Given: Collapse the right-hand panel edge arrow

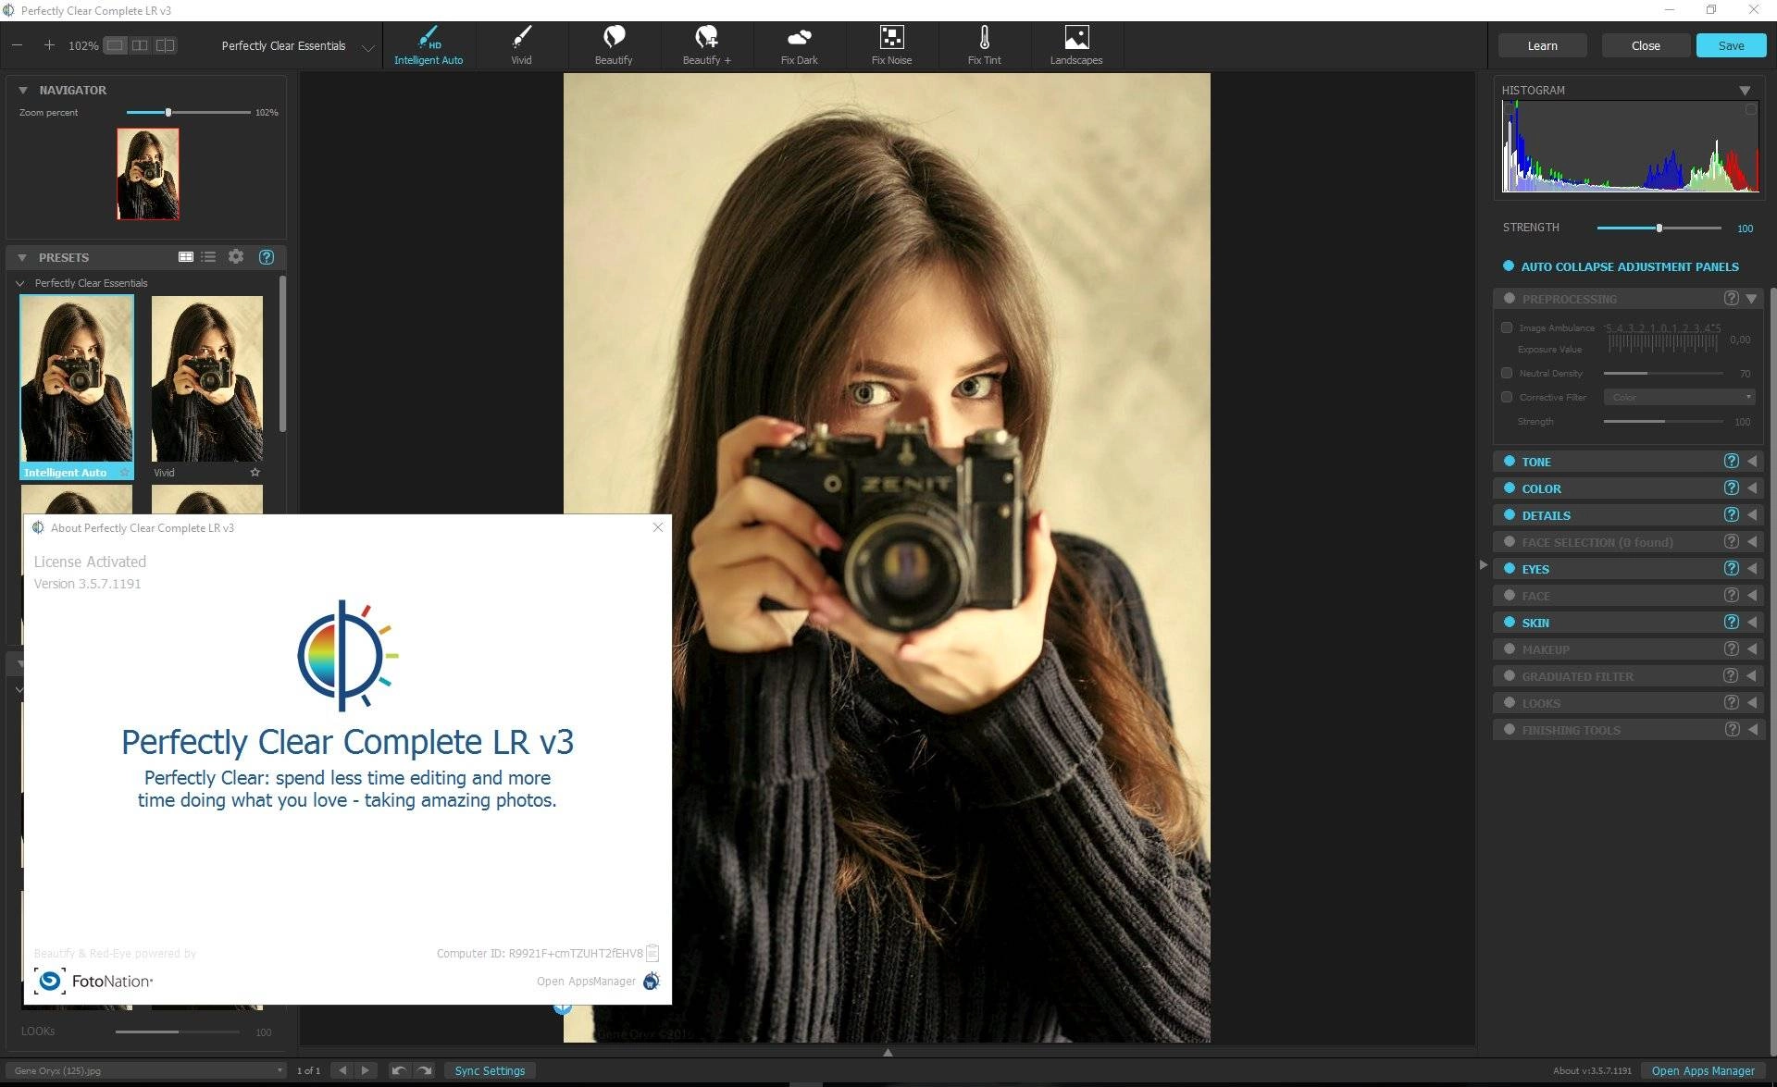Looking at the screenshot, I should [1483, 564].
